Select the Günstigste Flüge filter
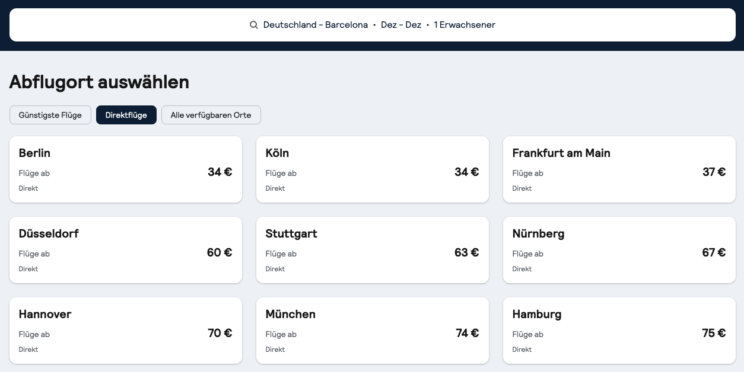Screen dimensions: 744x372 point(50,115)
